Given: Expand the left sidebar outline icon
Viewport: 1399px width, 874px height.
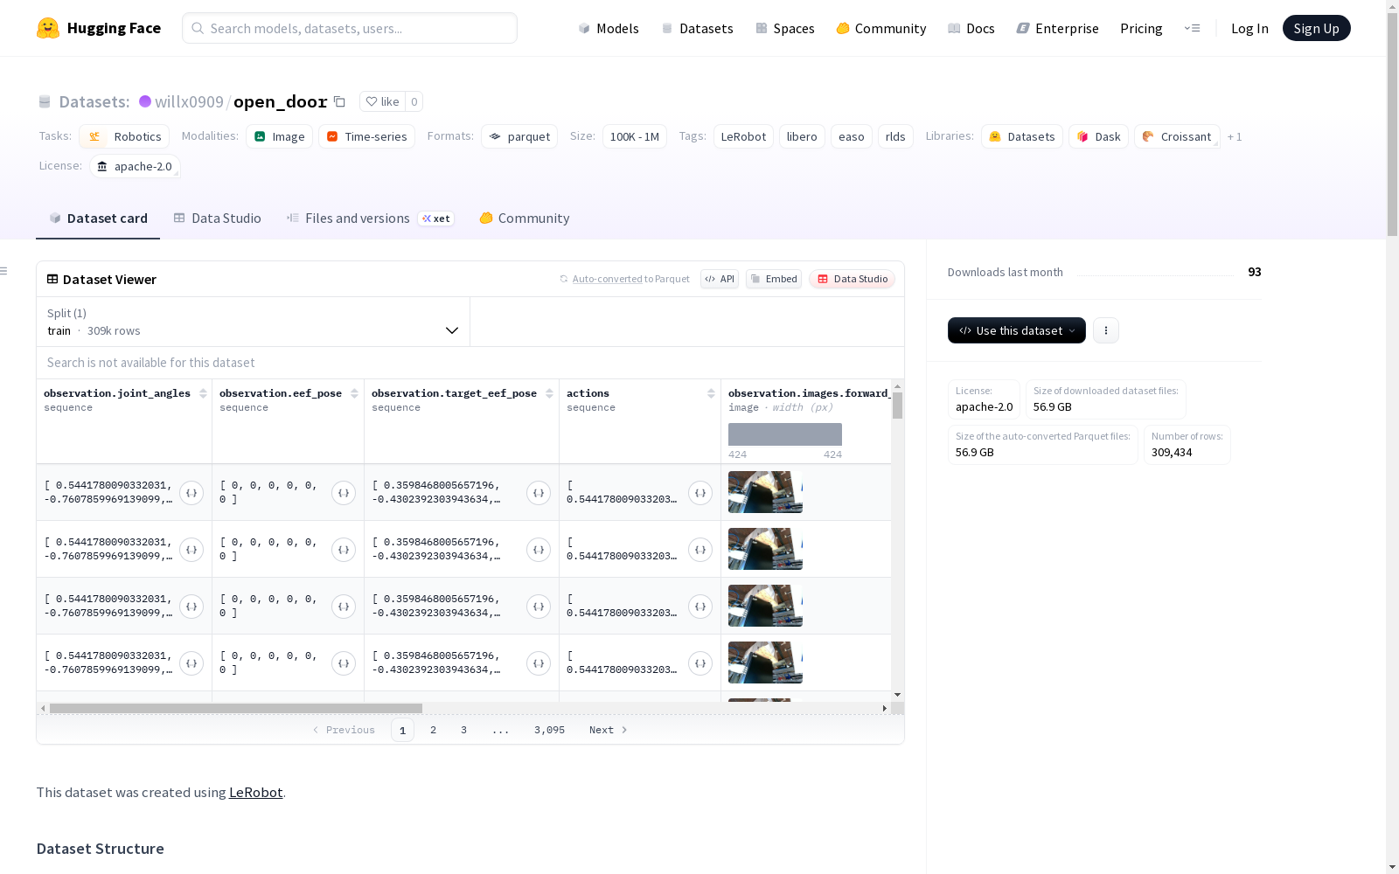Looking at the screenshot, I should [4, 271].
